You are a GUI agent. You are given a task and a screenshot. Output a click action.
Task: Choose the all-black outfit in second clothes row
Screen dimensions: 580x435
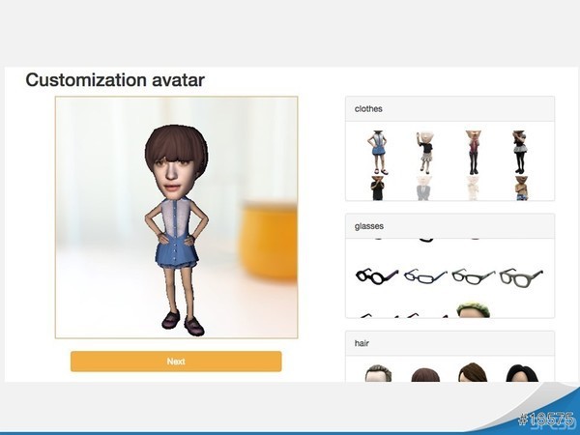377,188
